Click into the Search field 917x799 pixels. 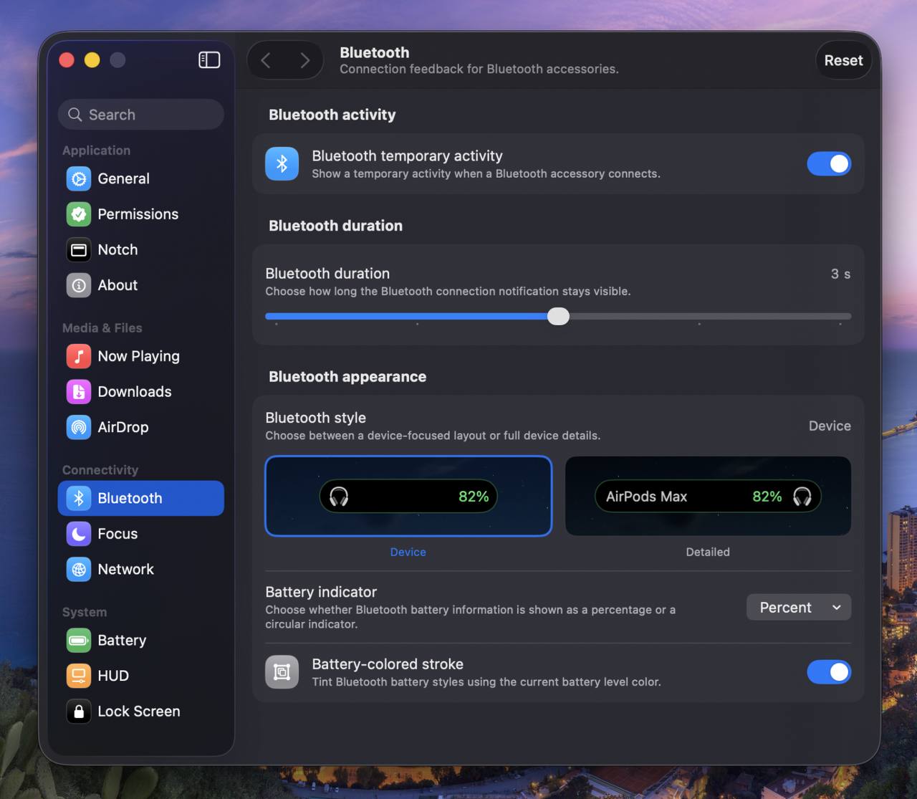pyautogui.click(x=141, y=115)
